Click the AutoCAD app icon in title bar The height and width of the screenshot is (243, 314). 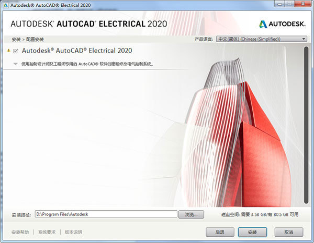click(x=6, y=5)
